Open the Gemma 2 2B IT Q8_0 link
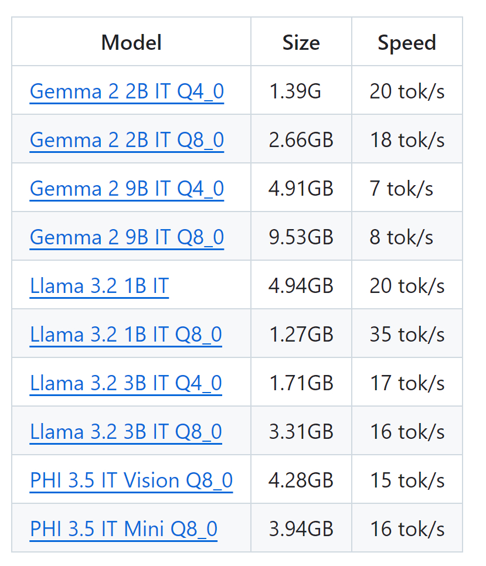Image resolution: width=486 pixels, height=566 pixels. coord(127,140)
